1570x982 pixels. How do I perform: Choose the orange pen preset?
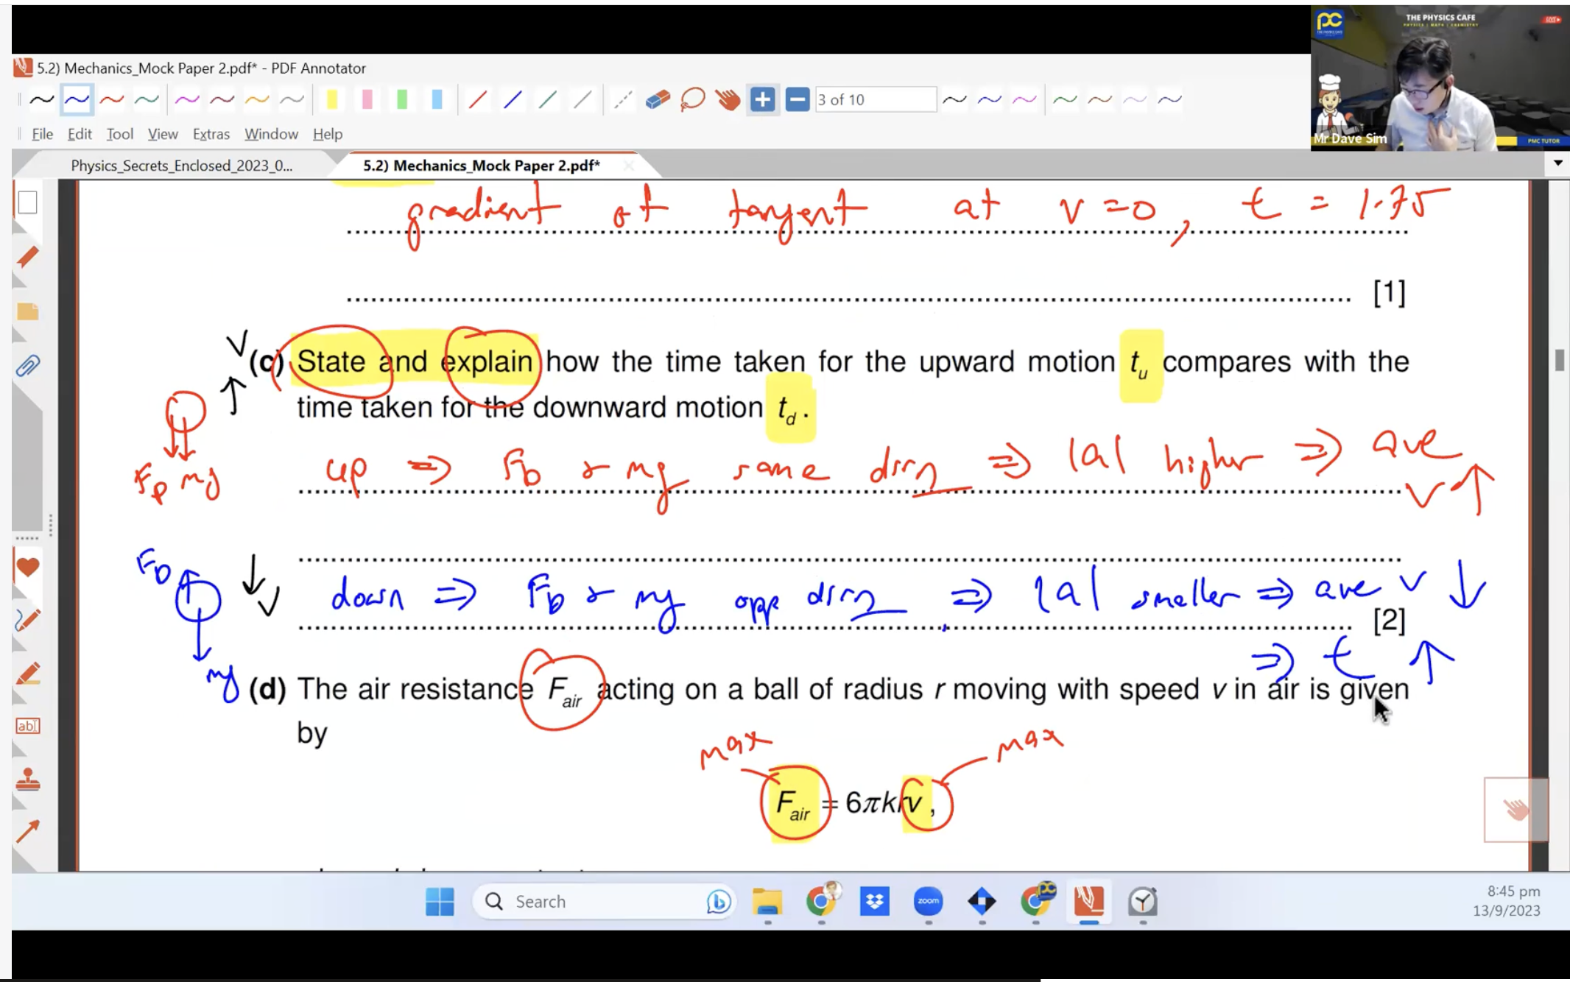[x=257, y=99]
